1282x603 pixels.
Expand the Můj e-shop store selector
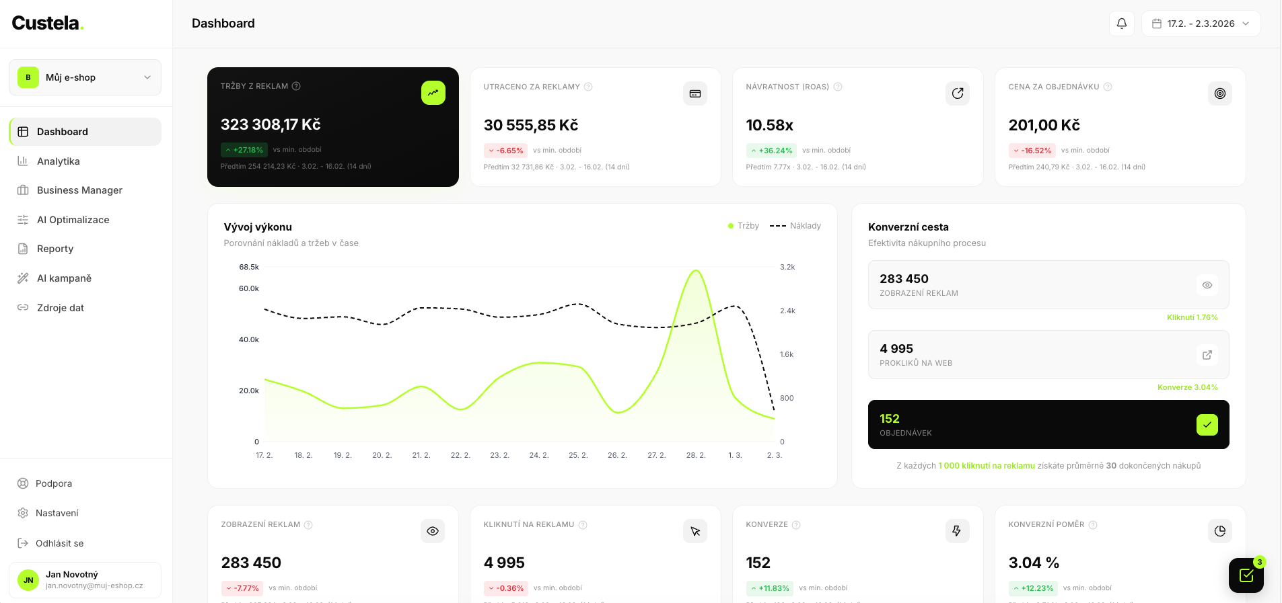coord(85,77)
